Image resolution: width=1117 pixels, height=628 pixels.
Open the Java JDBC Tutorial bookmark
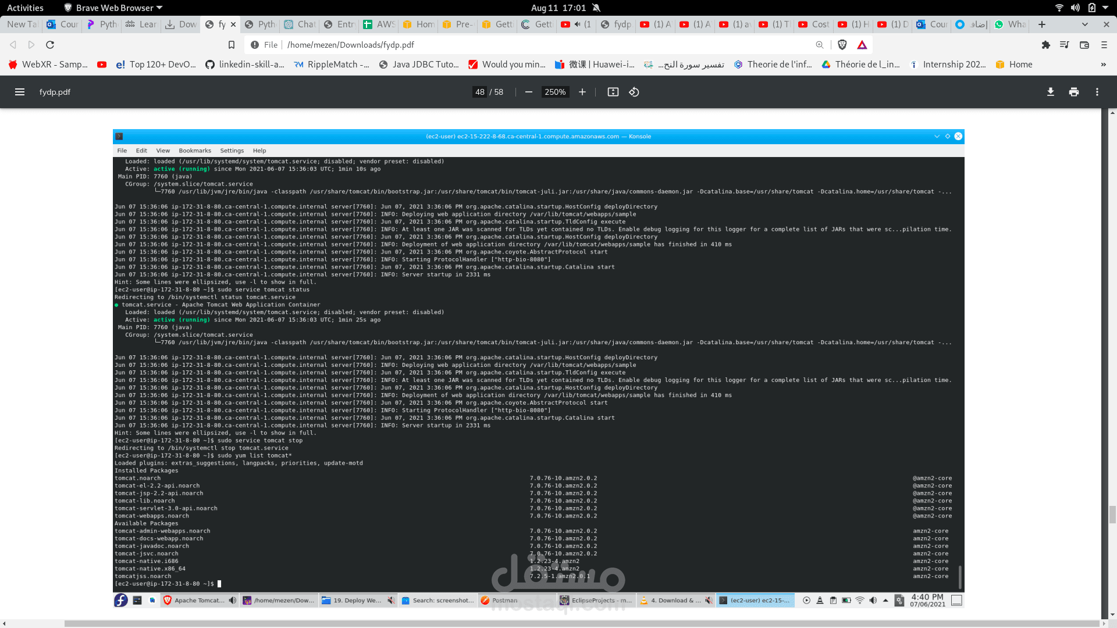(419, 65)
